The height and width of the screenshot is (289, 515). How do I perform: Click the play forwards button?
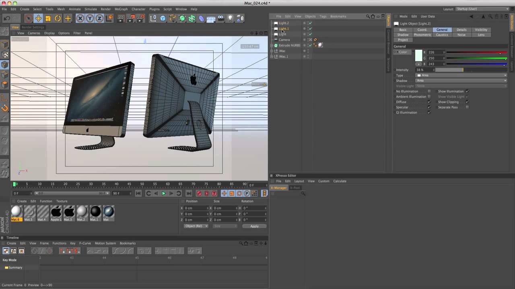click(163, 193)
